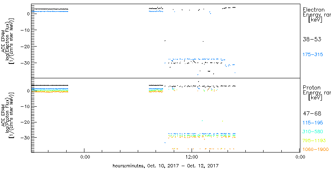
Task: Click the 'log(Electron Flux)' y-axis title
Action: (x=7, y=41)
